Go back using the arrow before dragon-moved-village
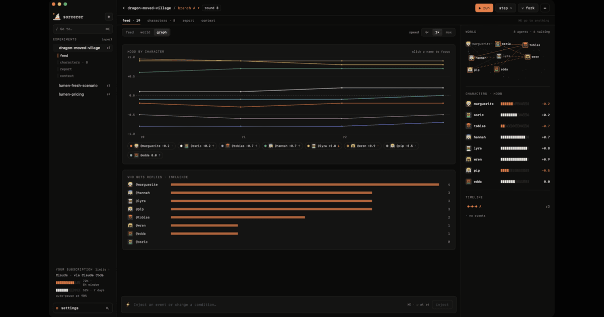Image resolution: width=604 pixels, height=317 pixels. (124, 8)
